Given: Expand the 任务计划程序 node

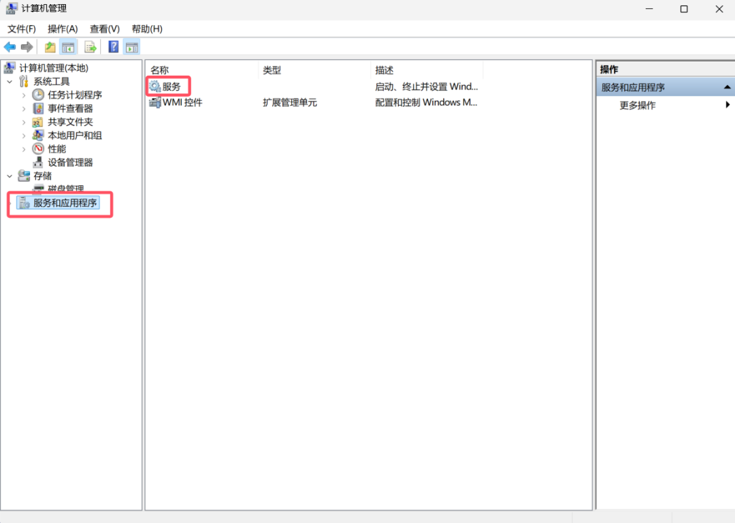Looking at the screenshot, I should click(24, 95).
